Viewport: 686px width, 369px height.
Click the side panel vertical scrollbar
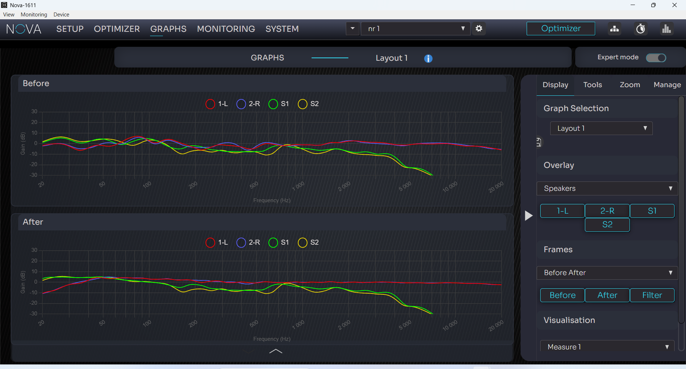pos(681,210)
